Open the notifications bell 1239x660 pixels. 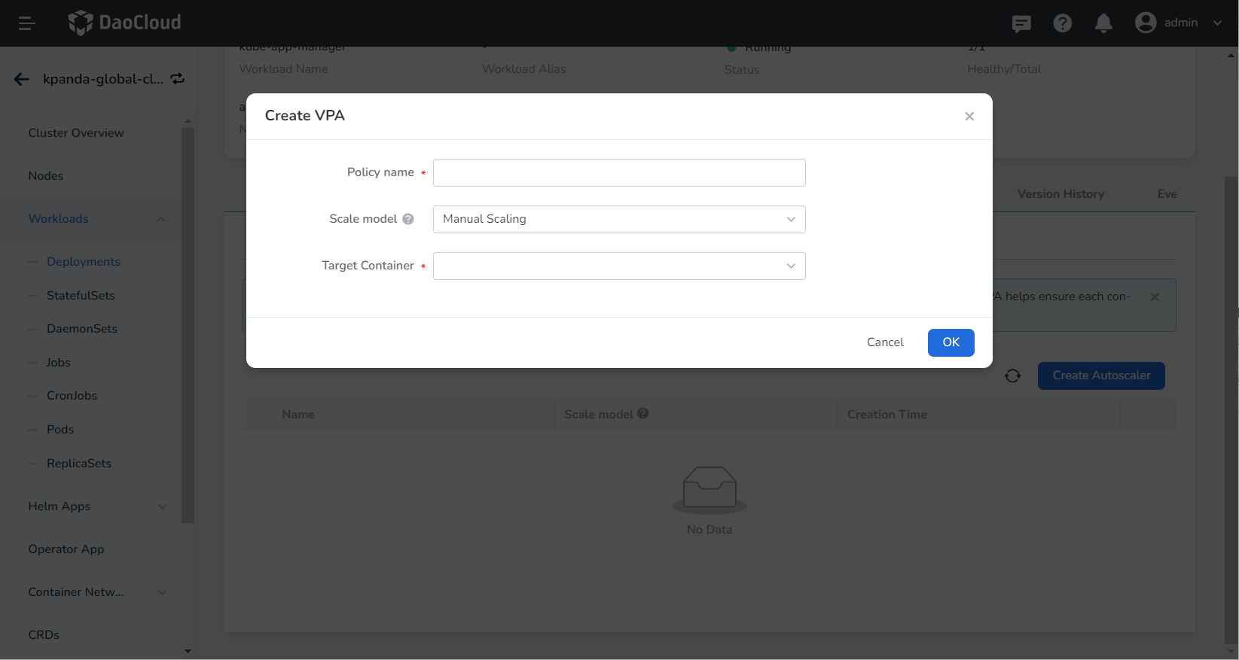1103,23
